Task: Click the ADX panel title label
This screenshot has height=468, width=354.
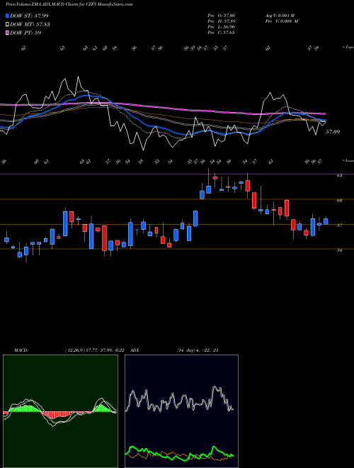Action: [x=135, y=350]
